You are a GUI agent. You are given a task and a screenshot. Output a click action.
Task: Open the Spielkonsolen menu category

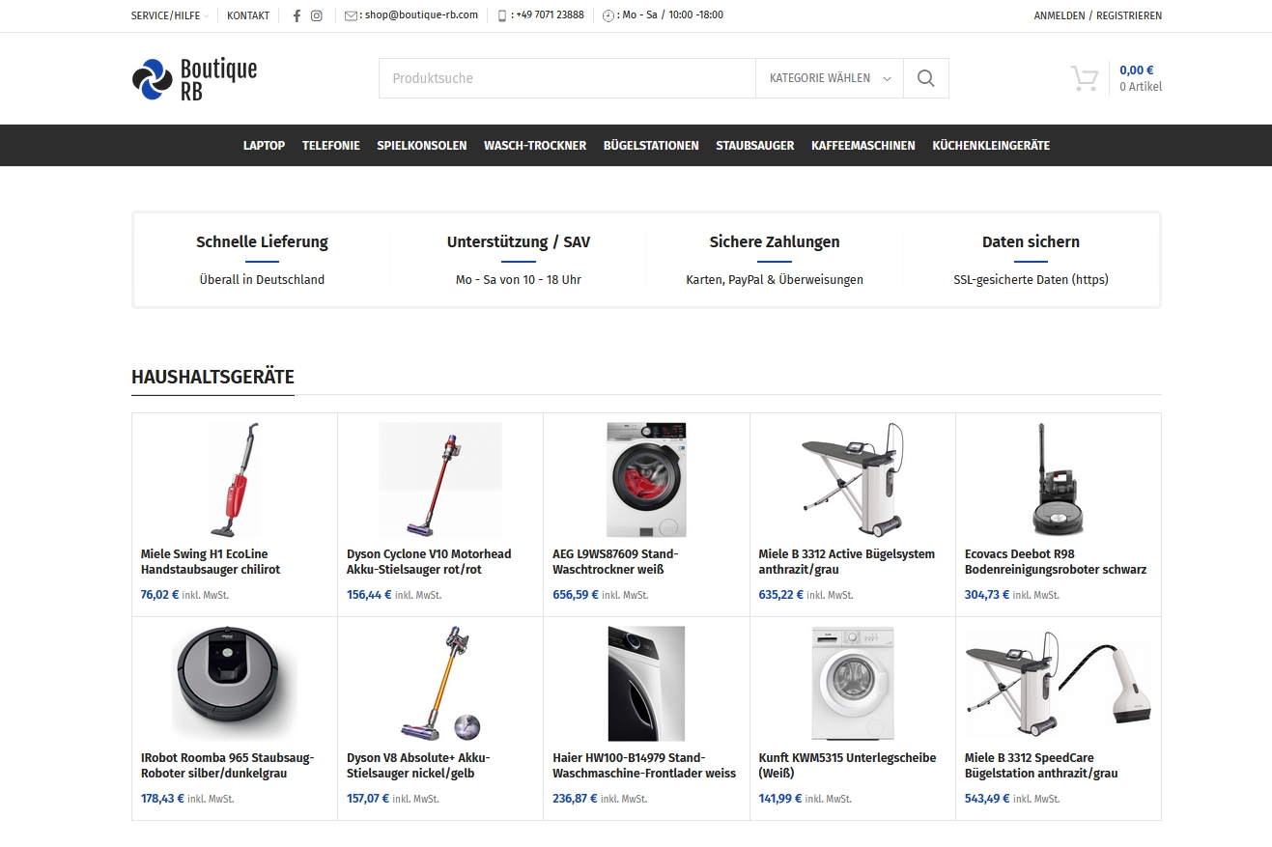422,146
